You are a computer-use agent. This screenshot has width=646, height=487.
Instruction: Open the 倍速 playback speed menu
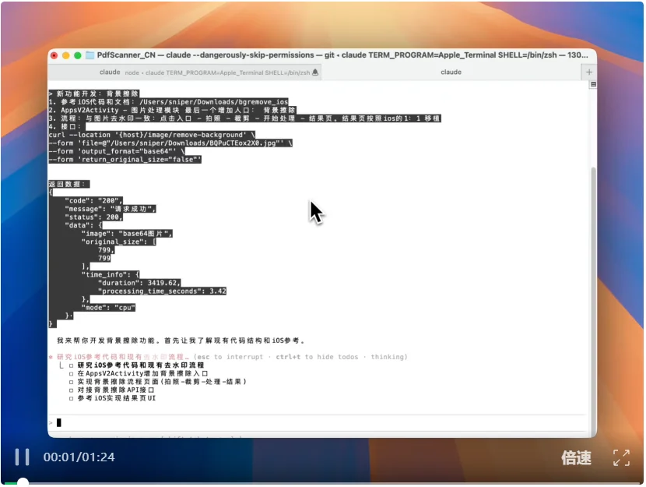576,457
